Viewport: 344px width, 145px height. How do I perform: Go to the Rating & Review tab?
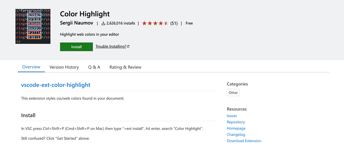[125, 67]
